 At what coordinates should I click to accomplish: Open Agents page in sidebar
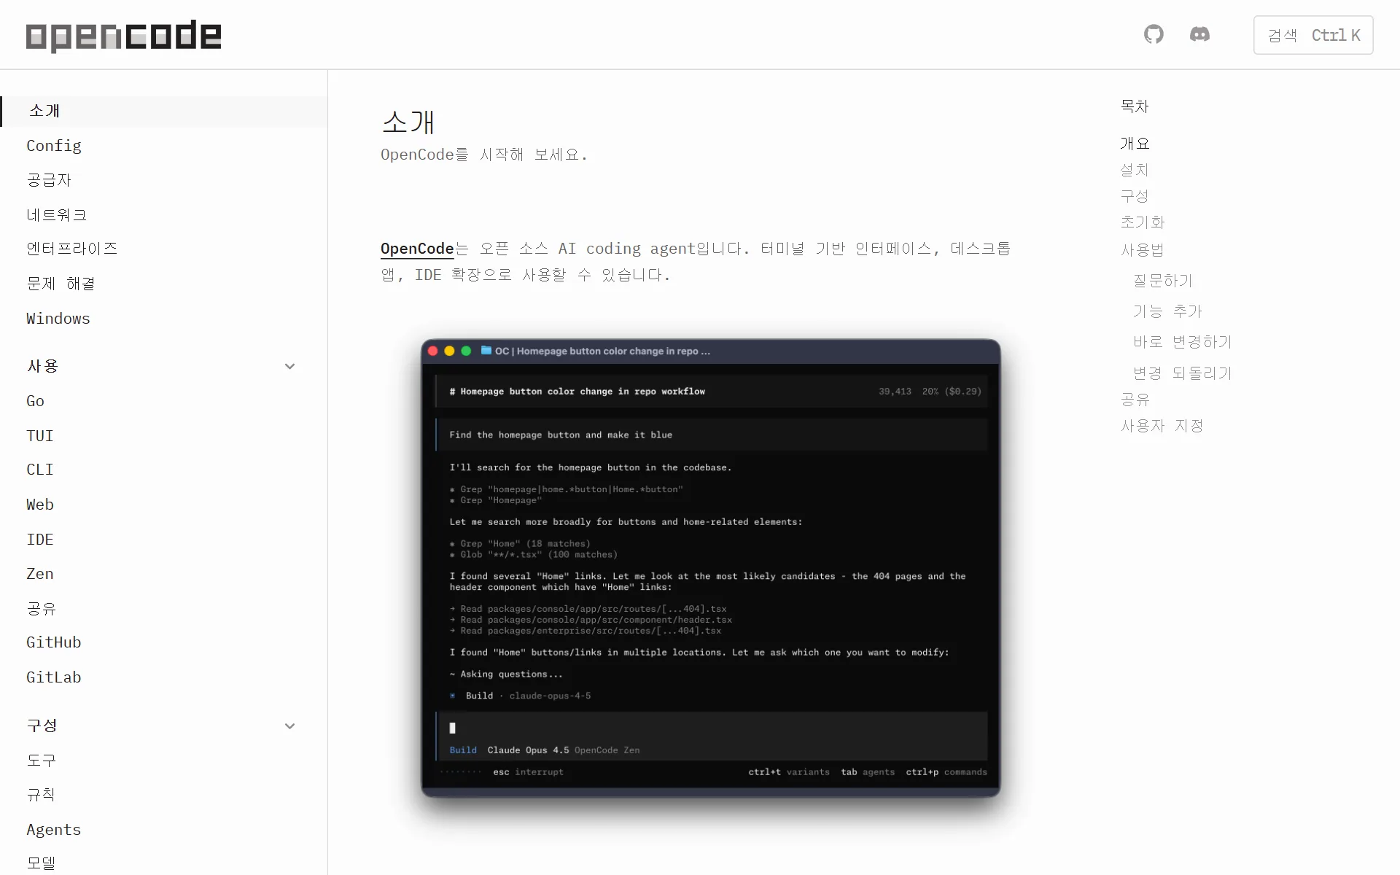54,830
